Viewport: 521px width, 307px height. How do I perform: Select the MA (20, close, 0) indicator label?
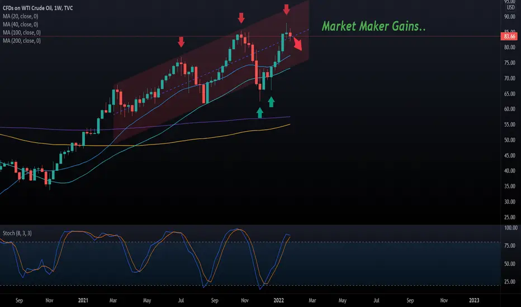[20, 16]
